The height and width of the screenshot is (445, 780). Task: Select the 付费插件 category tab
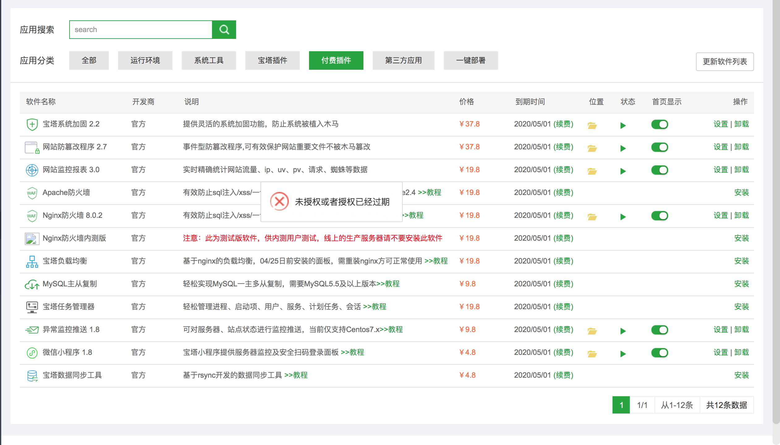pos(336,60)
